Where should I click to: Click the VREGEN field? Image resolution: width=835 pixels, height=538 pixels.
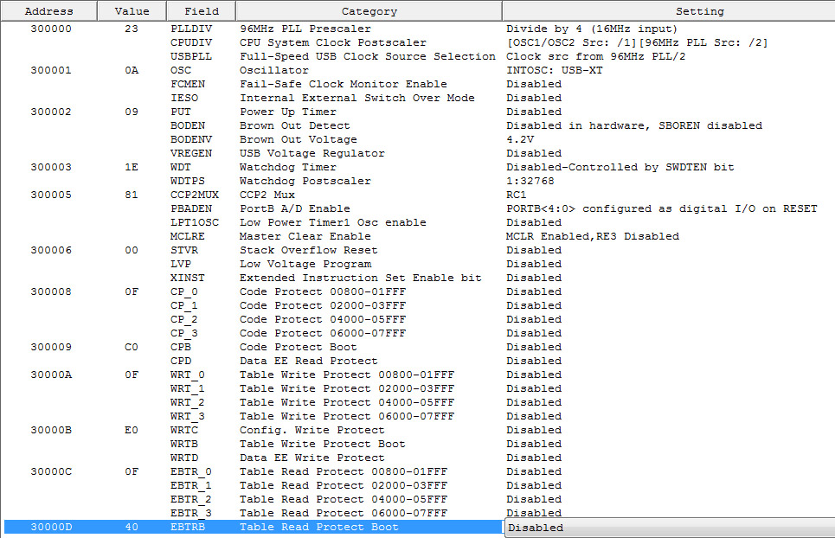click(191, 153)
